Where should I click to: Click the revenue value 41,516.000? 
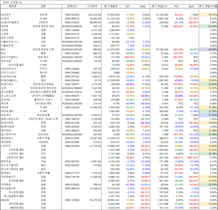pyautogui.click(x=113, y=50)
